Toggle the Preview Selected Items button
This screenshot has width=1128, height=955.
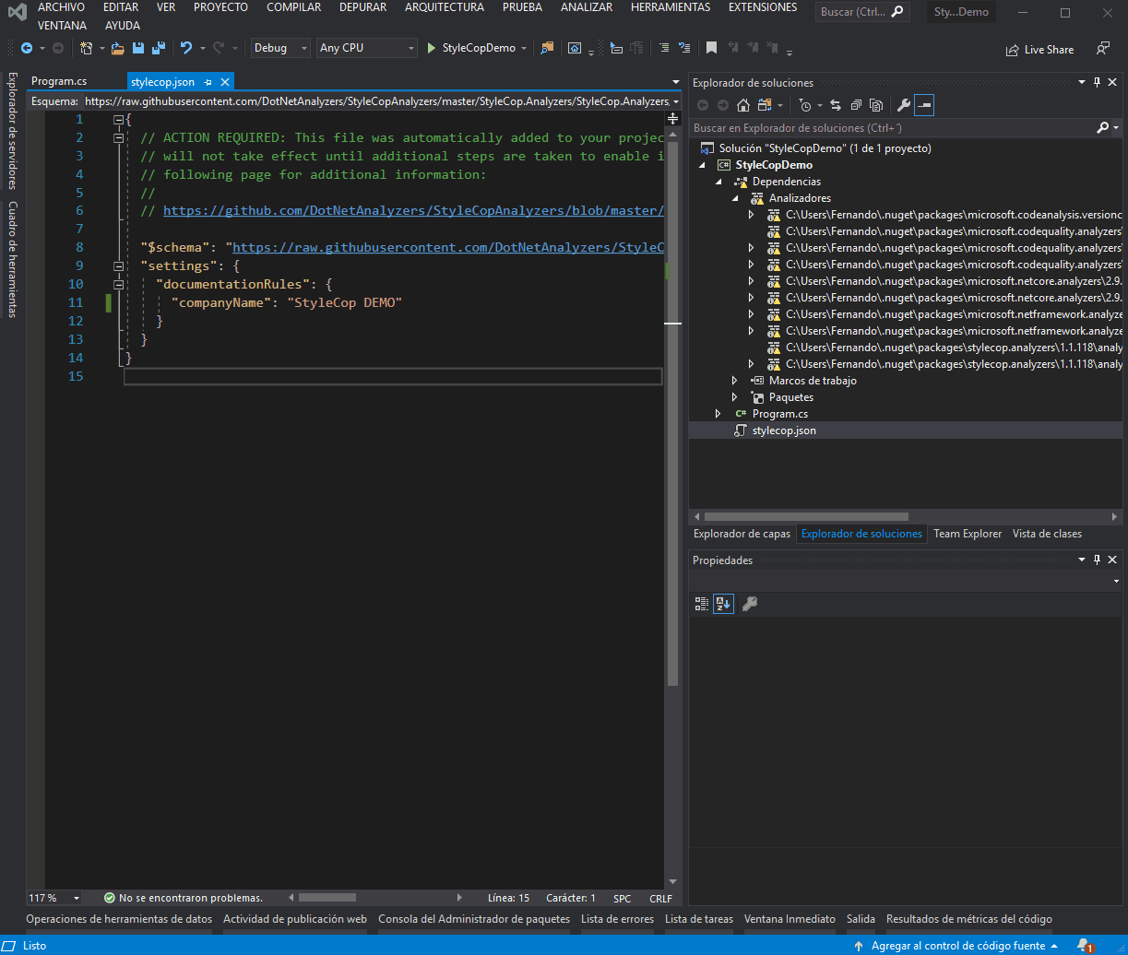point(924,105)
